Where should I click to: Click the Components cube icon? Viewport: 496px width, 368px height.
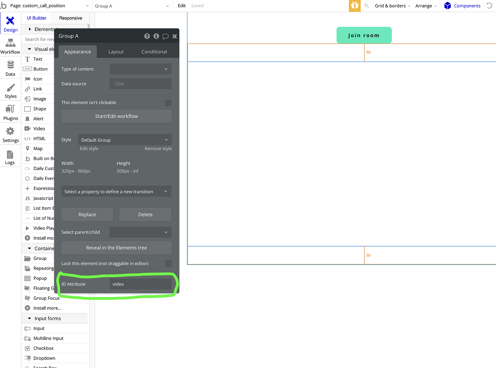pyautogui.click(x=447, y=6)
